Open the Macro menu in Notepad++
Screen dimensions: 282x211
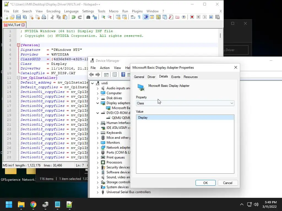114,11
